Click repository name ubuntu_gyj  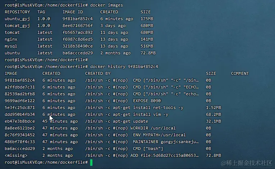(17, 19)
